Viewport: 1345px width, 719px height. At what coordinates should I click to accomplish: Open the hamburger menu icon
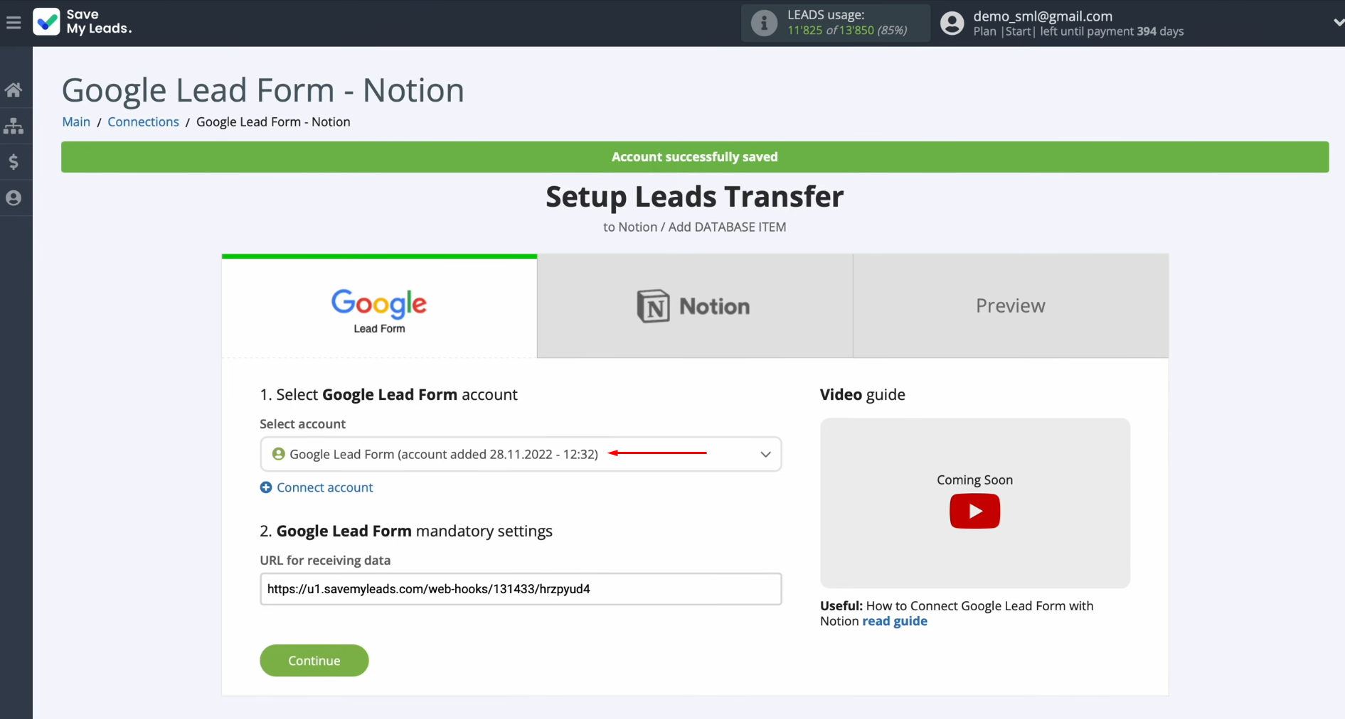click(14, 23)
